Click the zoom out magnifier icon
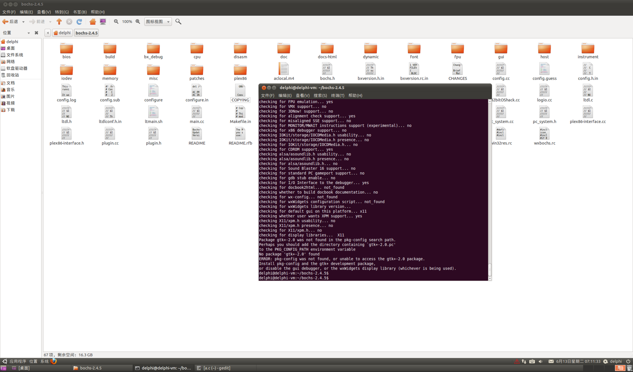Viewport: 633px width, 372px height. click(116, 22)
